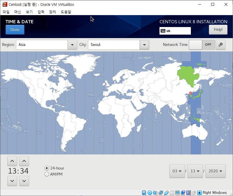The width and height of the screenshot is (233, 196).
Task: Click the us keyboard layout indicator
Action: pos(175,31)
